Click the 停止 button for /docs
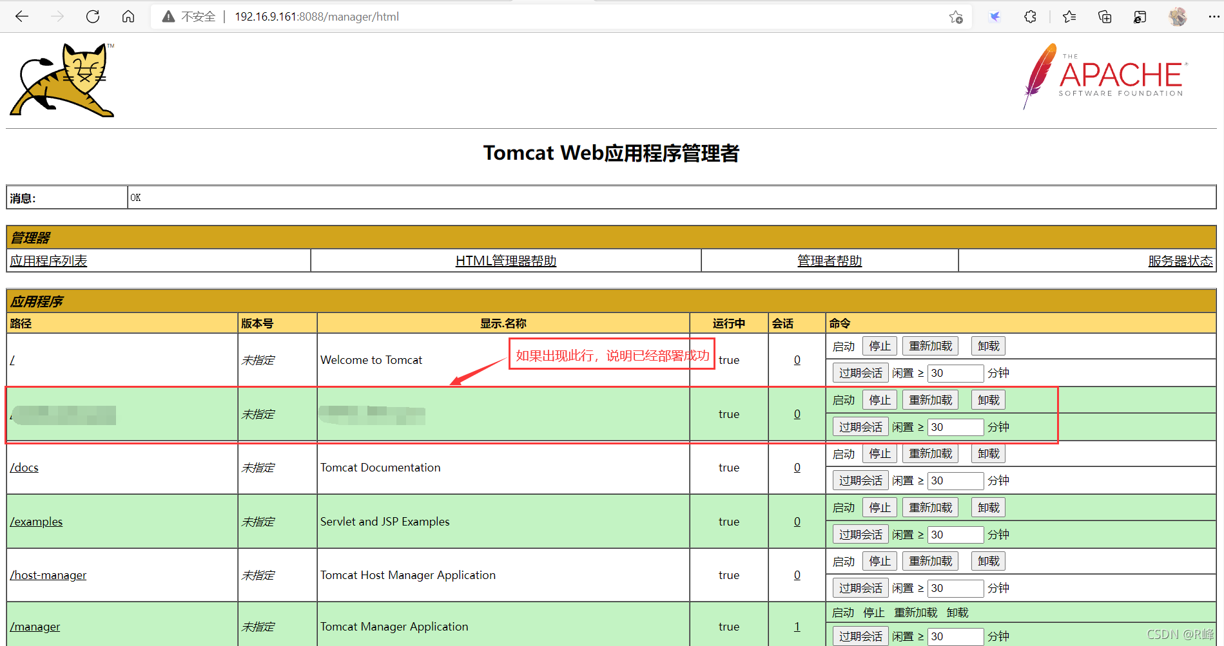Image resolution: width=1224 pixels, height=646 pixels. [x=879, y=453]
